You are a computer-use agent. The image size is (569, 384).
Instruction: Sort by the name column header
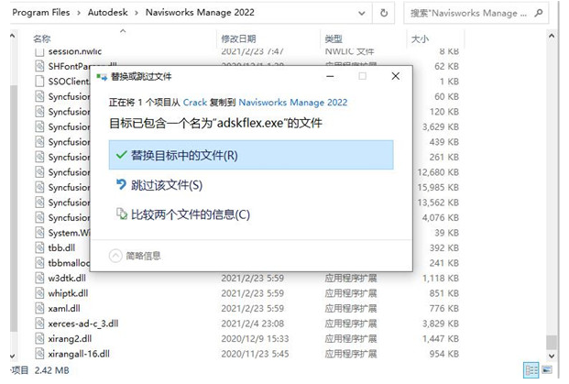42,38
